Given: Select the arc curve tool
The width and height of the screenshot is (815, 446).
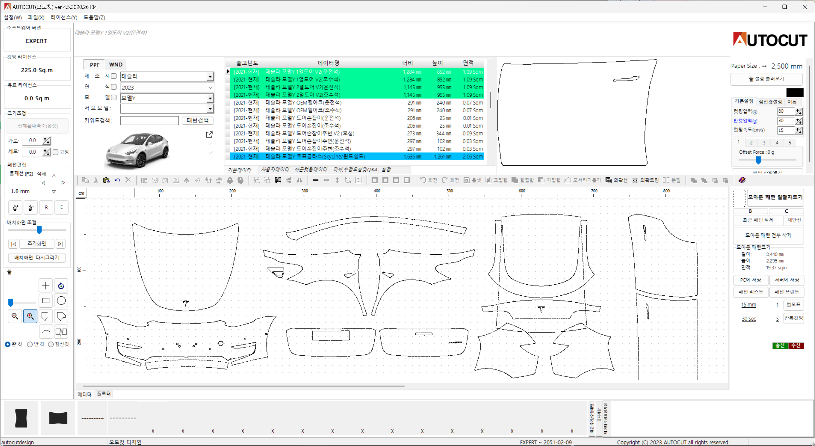Looking at the screenshot, I should click(x=46, y=331).
